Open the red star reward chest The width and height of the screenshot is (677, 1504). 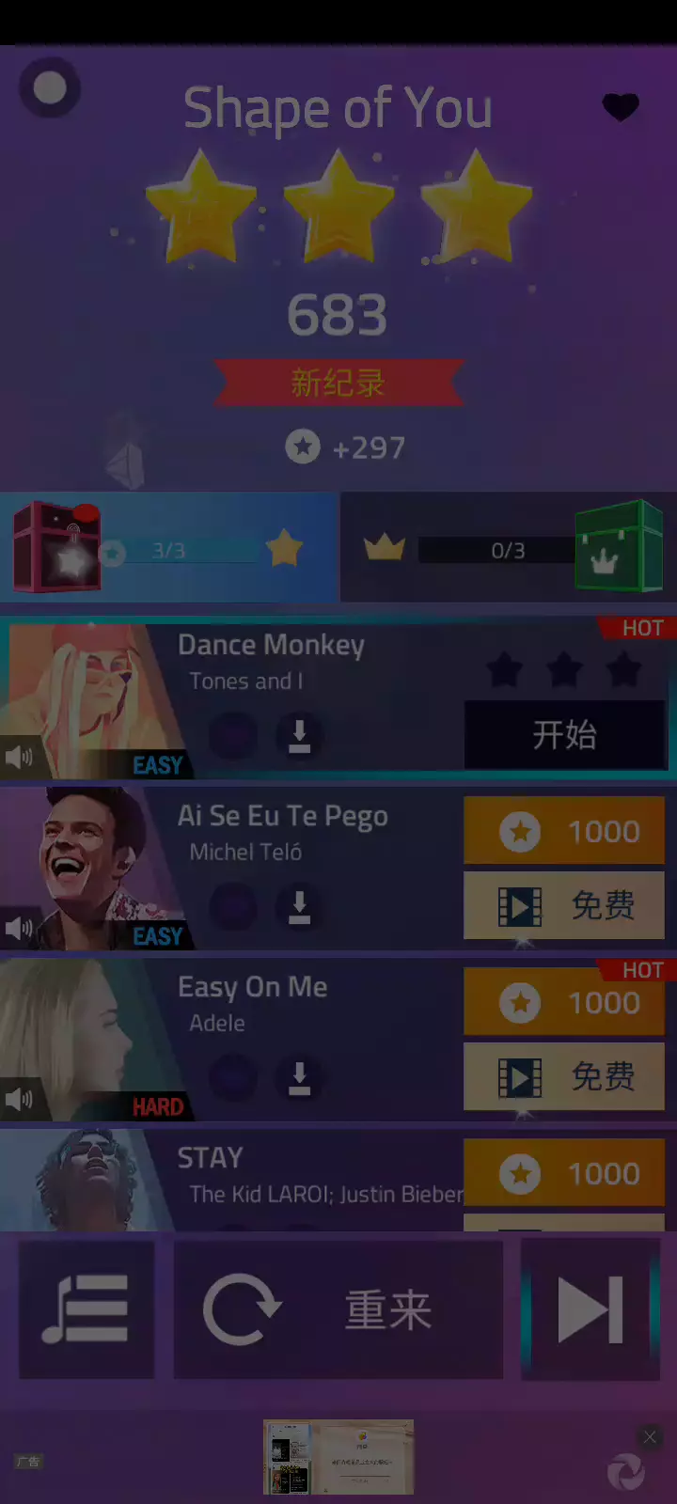56,547
